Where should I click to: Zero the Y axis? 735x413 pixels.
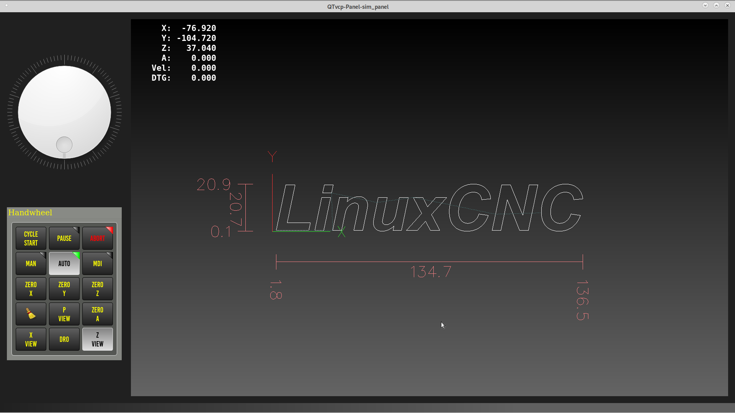click(x=64, y=289)
